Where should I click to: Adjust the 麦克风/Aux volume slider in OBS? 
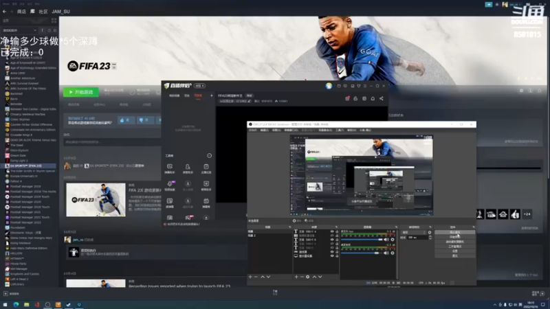pos(362,240)
